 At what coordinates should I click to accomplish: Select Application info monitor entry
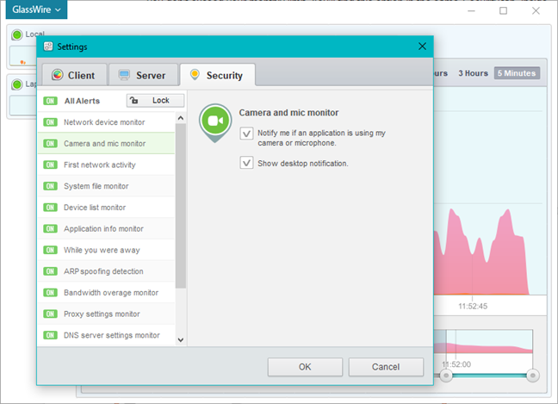point(107,228)
